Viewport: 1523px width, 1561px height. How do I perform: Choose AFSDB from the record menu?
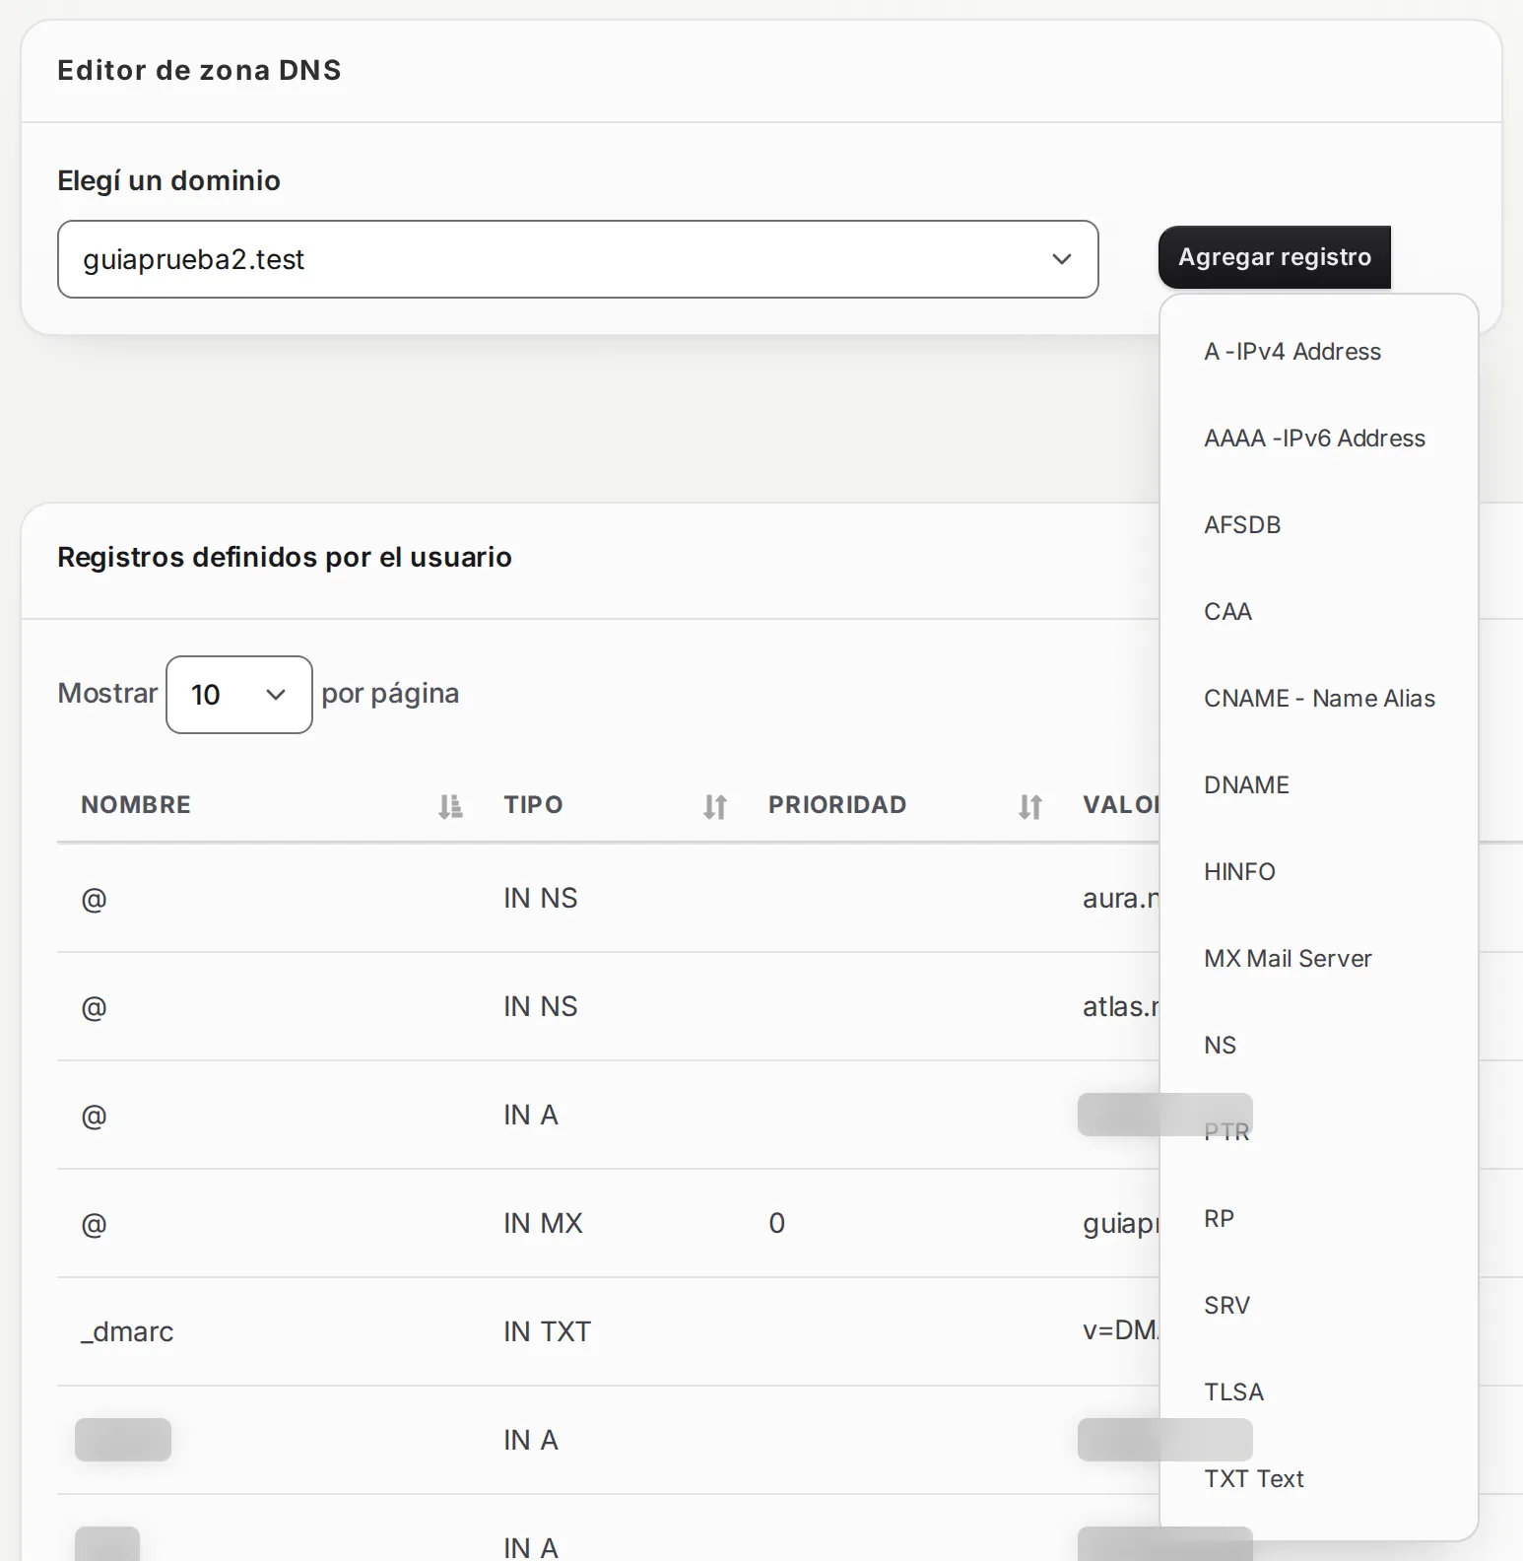click(1242, 525)
